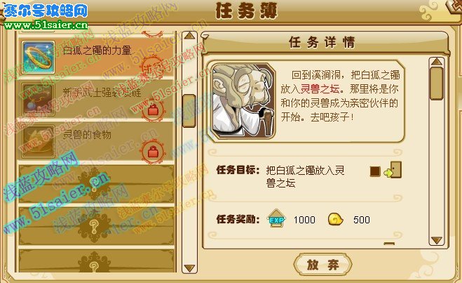Image resolution: width=462 pixels, height=283 pixels.
Task: Click the red lock on 新手武士强化项链
Action: click(153, 110)
